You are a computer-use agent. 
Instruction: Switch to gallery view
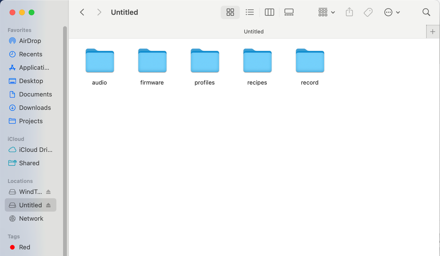289,12
